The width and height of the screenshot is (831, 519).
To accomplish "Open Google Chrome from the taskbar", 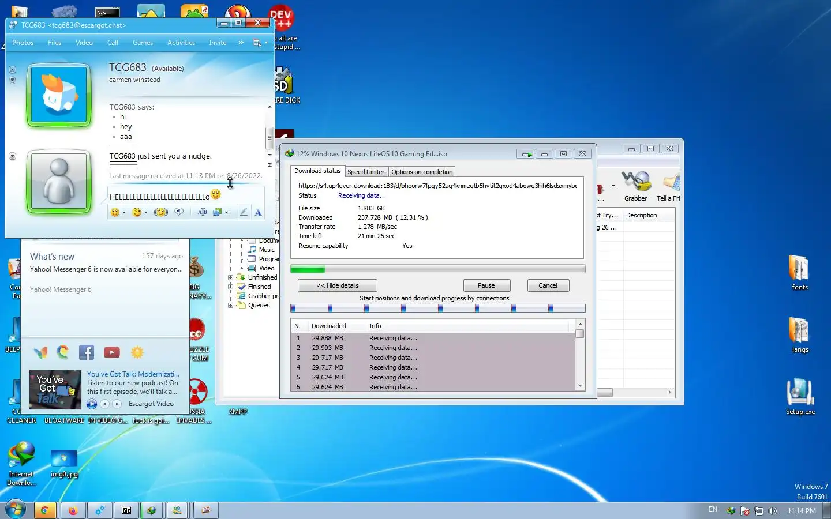I will pos(44,510).
